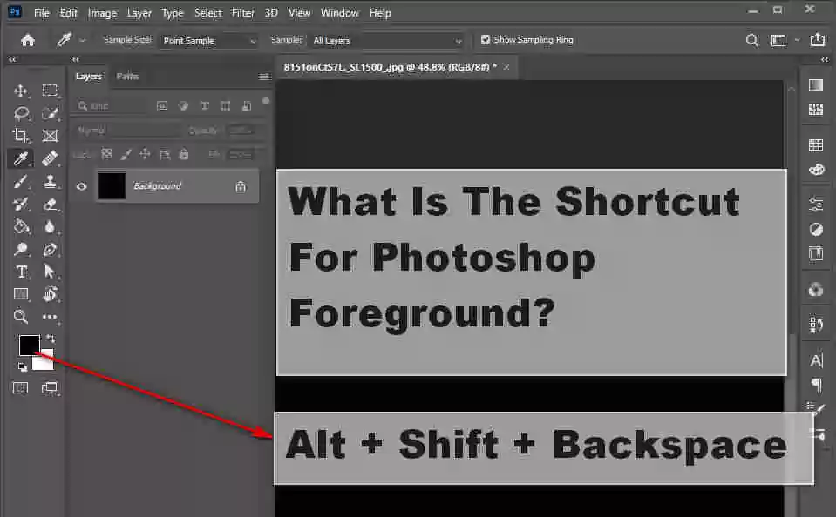Click the background color swatch
This screenshot has height=517, width=836.
[x=46, y=361]
